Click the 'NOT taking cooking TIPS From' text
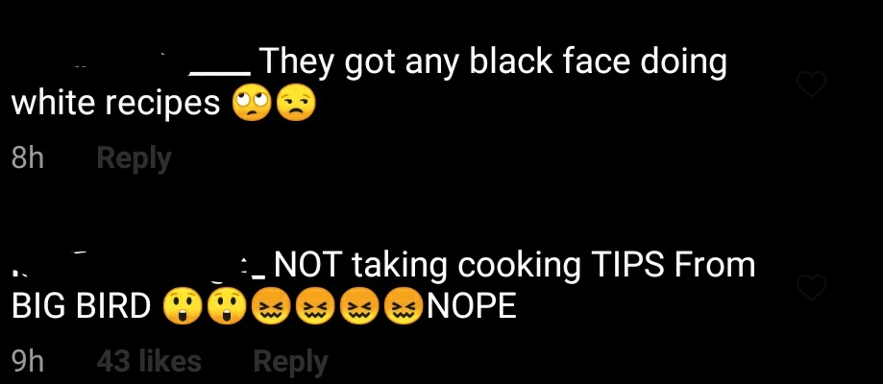This screenshot has height=384, width=883. tap(515, 265)
